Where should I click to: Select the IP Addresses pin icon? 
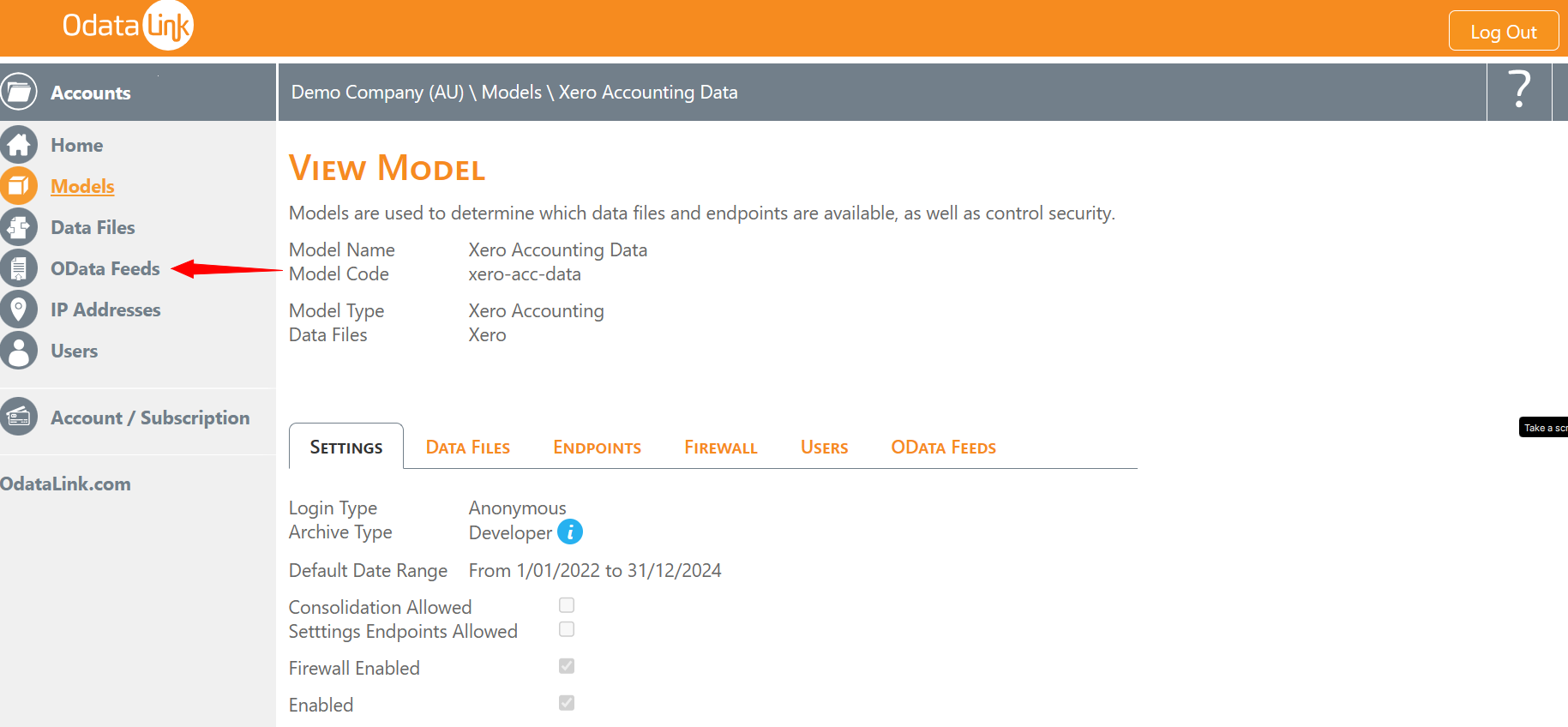click(x=20, y=309)
